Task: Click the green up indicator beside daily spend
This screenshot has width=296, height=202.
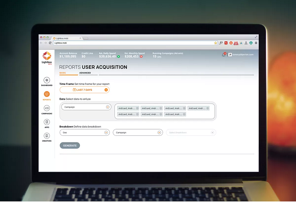Action: pyautogui.click(x=119, y=56)
